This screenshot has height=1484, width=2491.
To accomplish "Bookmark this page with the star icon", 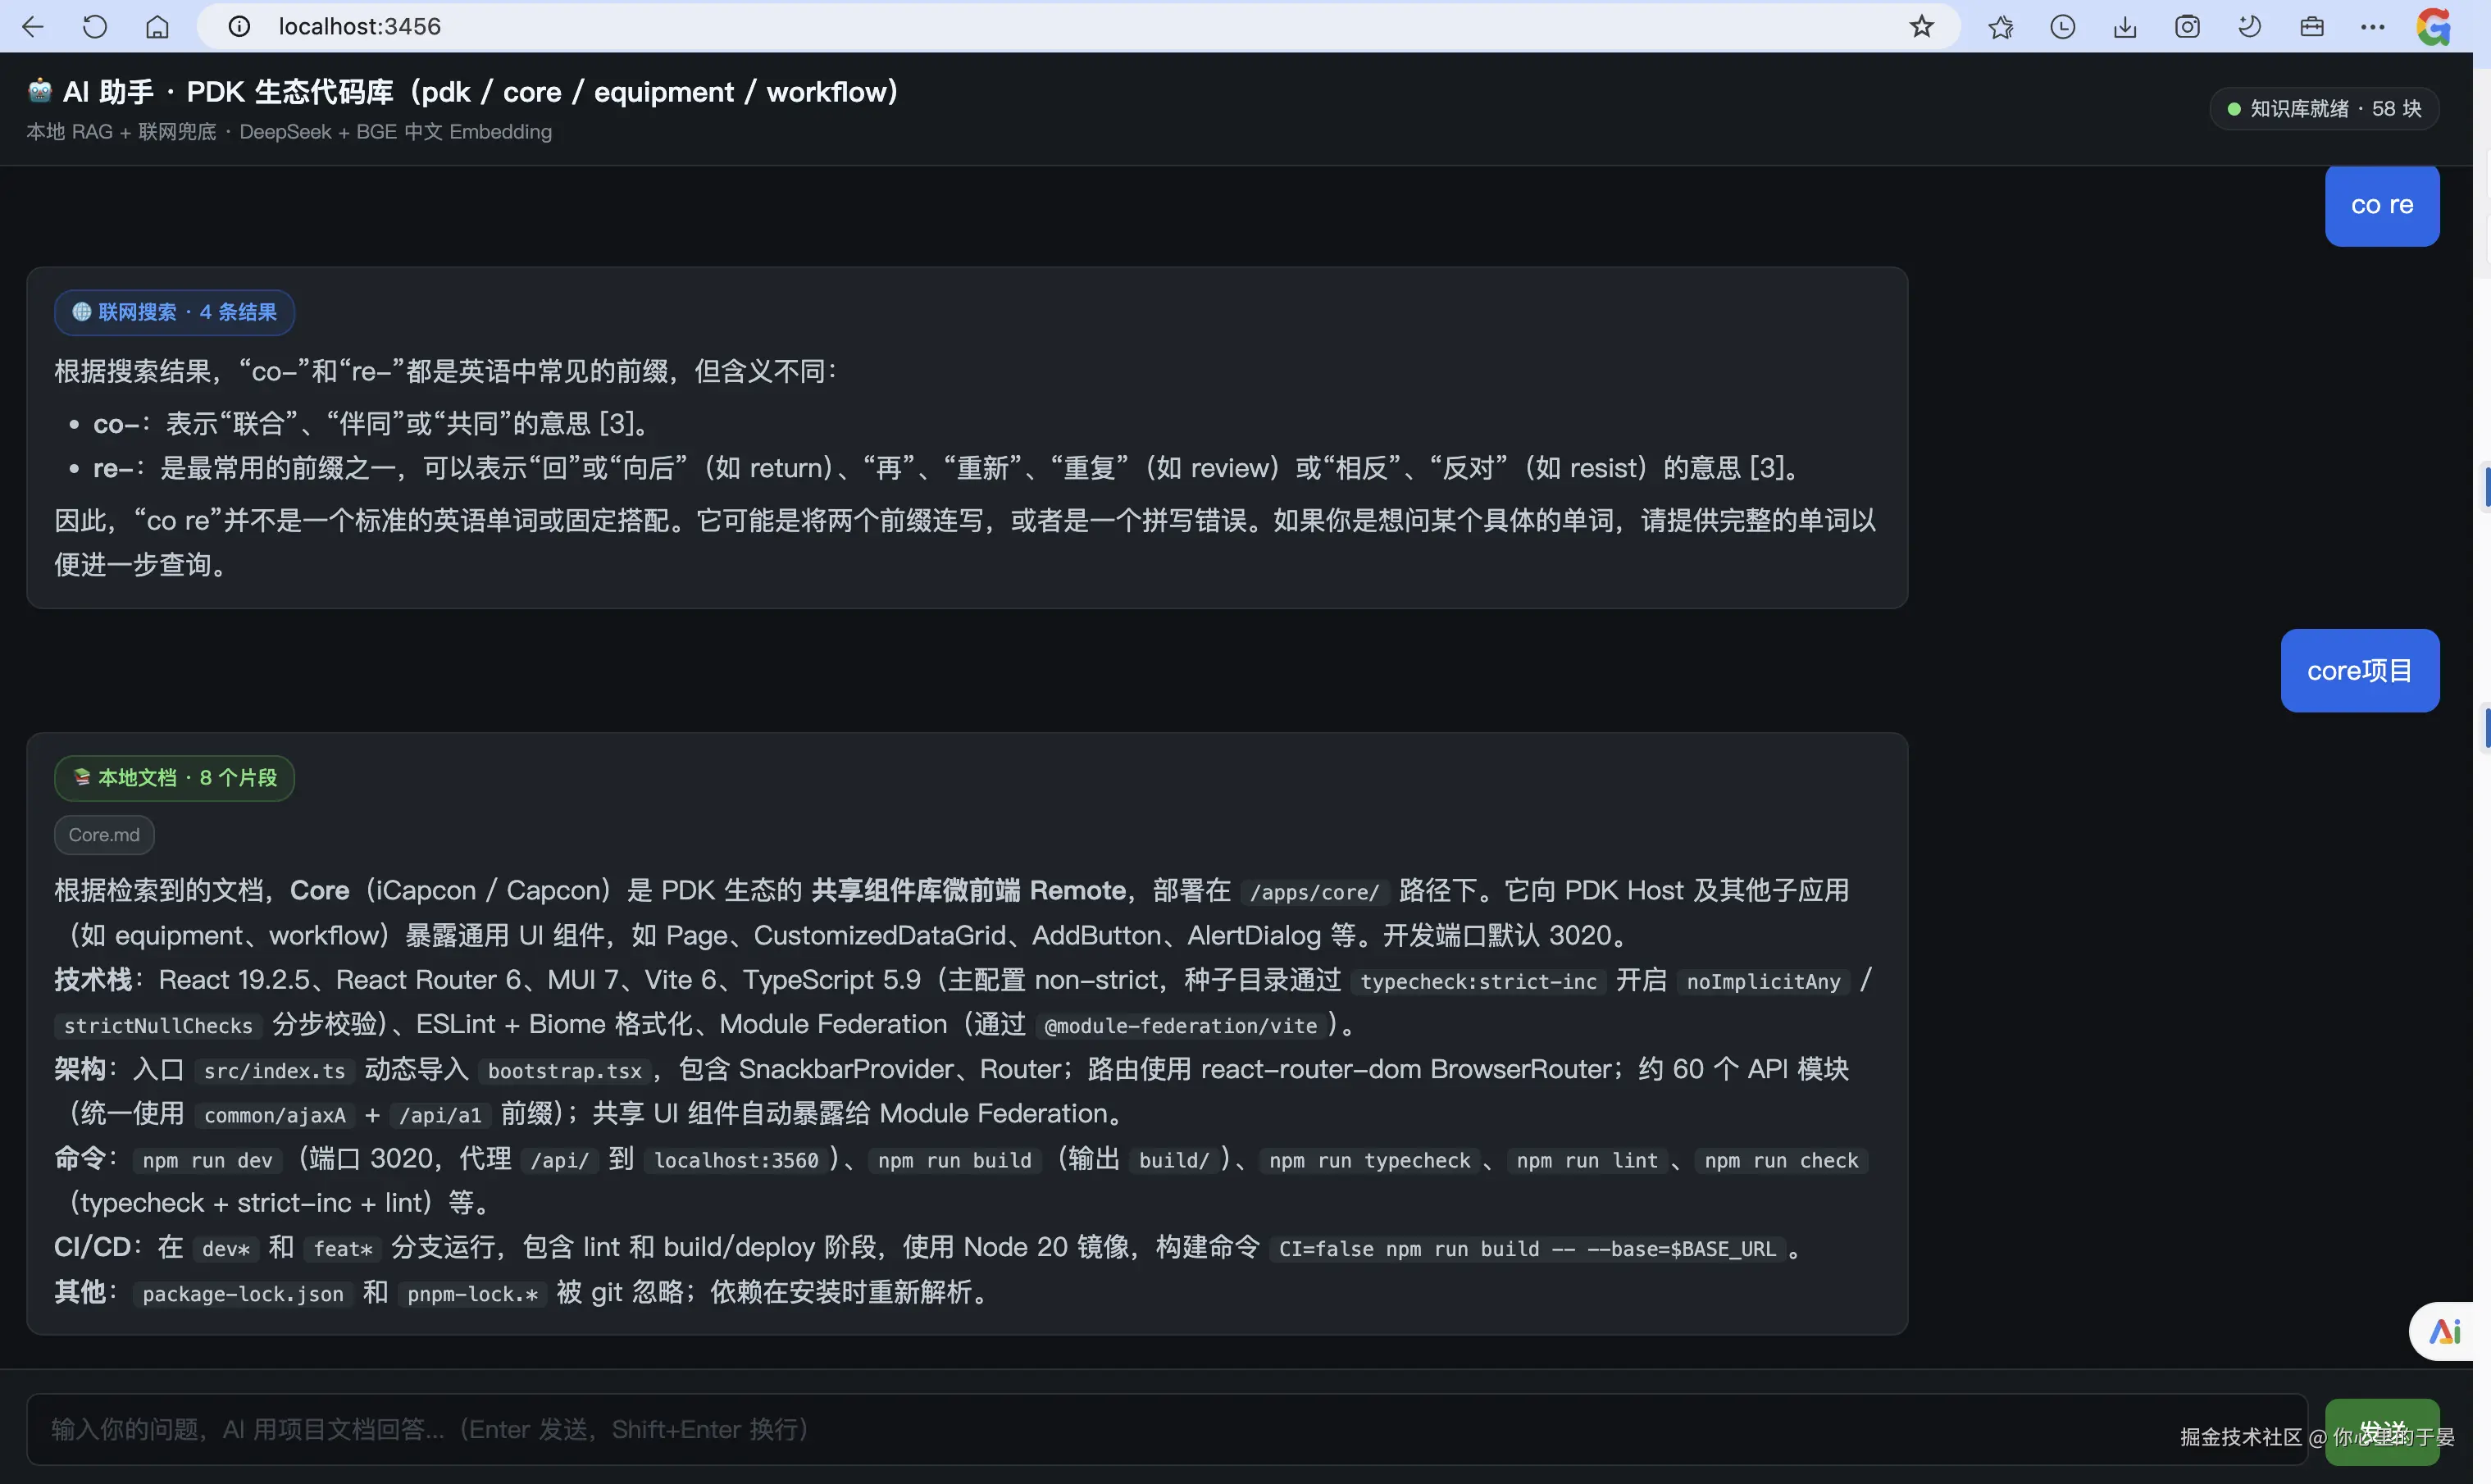I will 1921,27.
